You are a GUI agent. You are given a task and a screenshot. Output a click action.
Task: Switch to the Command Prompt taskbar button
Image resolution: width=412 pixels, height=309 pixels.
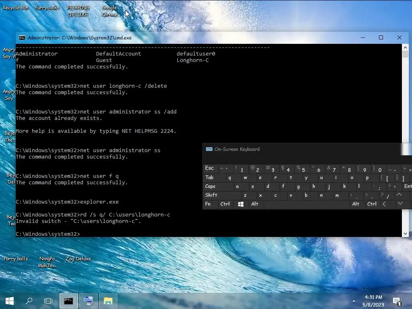(x=68, y=301)
